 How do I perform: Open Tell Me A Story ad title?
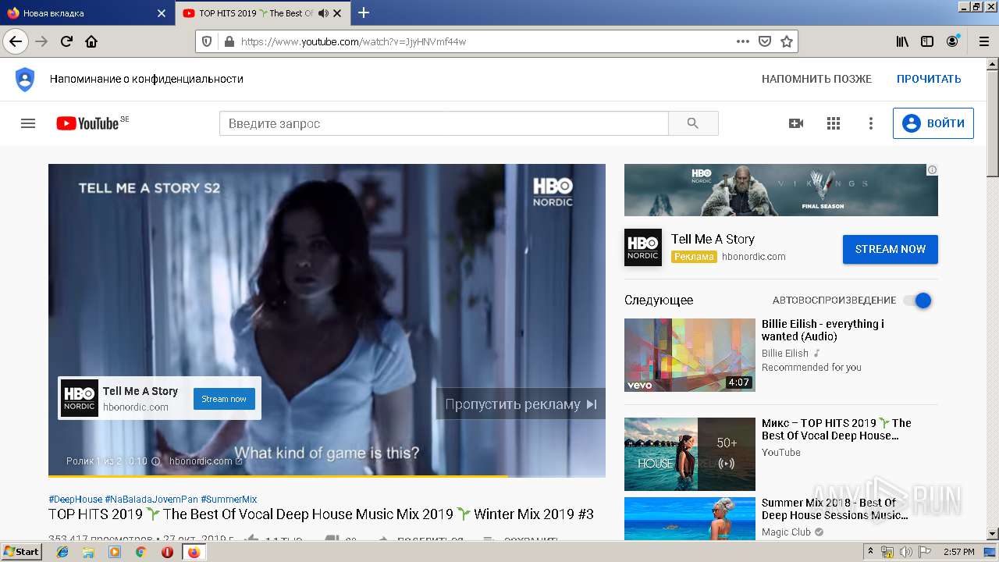713,239
